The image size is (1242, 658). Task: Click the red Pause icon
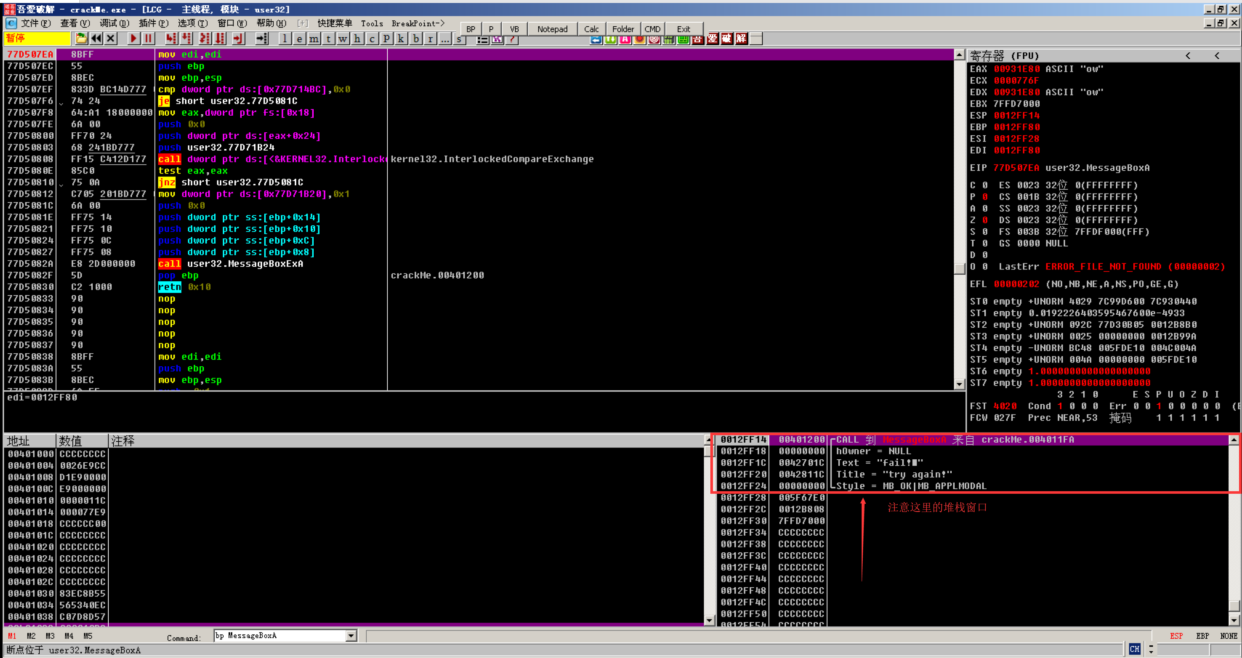(x=149, y=39)
